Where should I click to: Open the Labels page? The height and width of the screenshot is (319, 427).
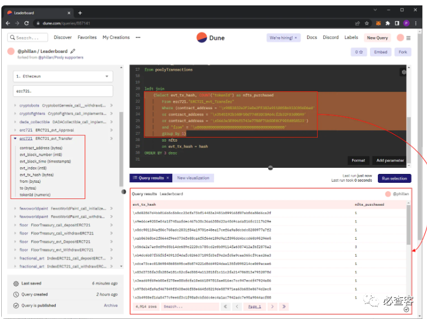pyautogui.click(x=351, y=37)
